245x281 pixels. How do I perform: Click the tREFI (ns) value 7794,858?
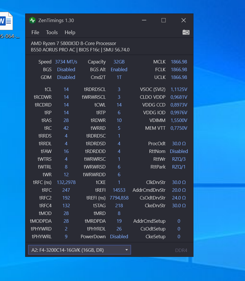119,198
